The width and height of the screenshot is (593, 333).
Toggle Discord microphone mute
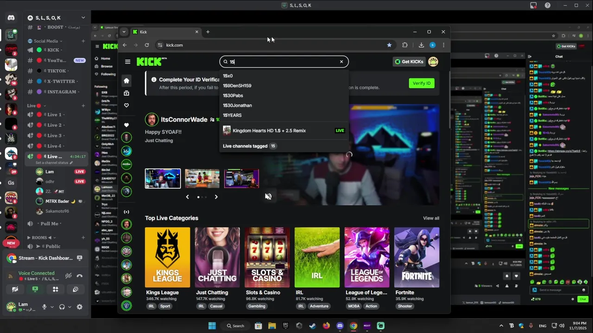tap(44, 307)
